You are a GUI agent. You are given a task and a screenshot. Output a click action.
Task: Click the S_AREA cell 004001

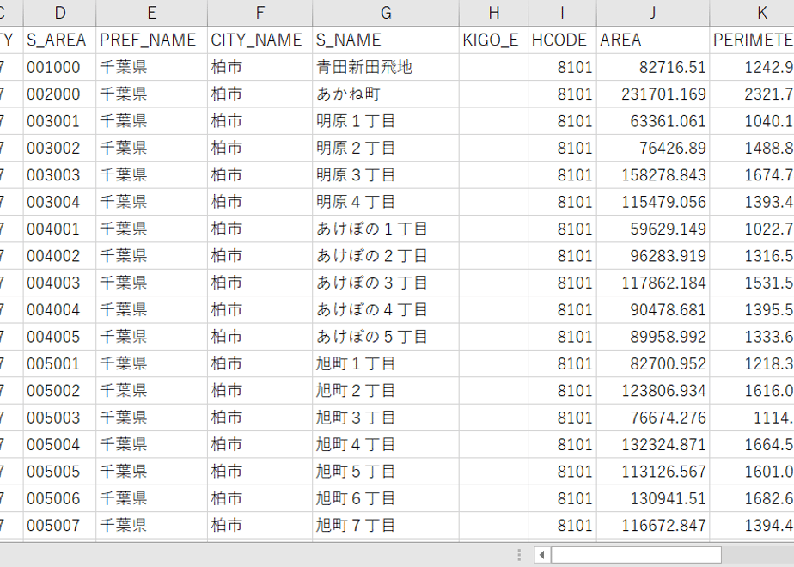[60, 229]
